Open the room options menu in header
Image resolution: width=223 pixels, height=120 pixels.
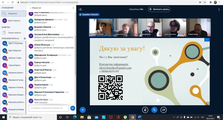(217, 9)
